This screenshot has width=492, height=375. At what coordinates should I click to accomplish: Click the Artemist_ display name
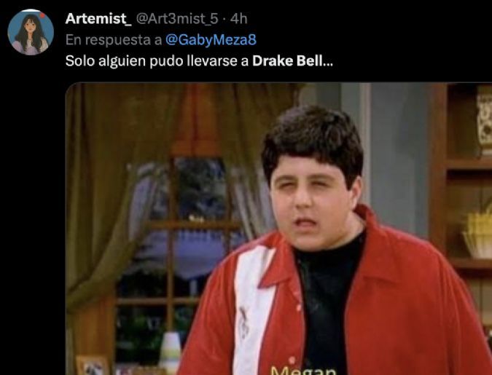point(98,19)
